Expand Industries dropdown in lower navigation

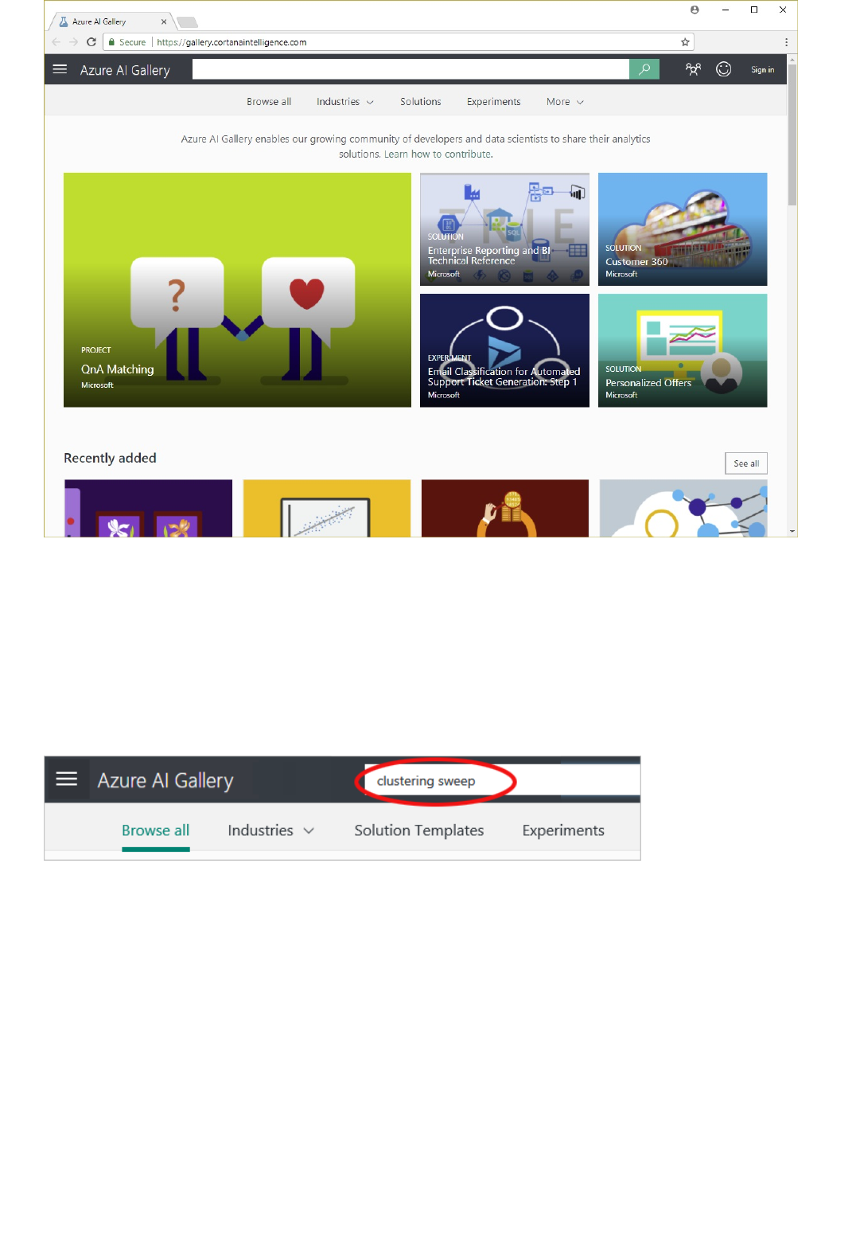(x=271, y=830)
